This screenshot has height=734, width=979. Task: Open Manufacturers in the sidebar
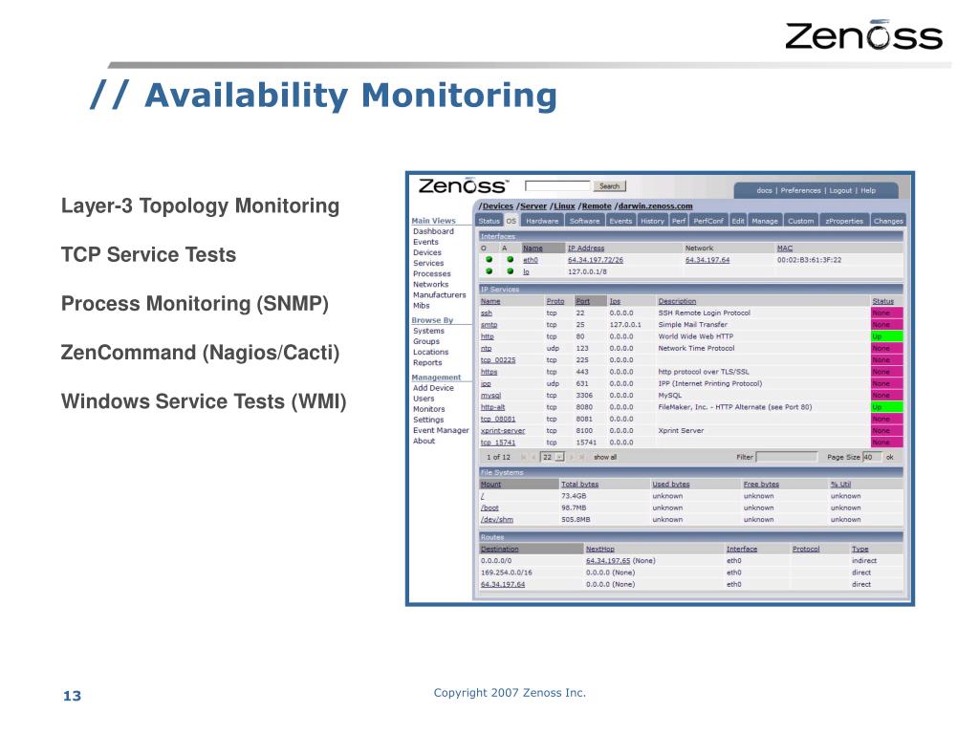440,295
